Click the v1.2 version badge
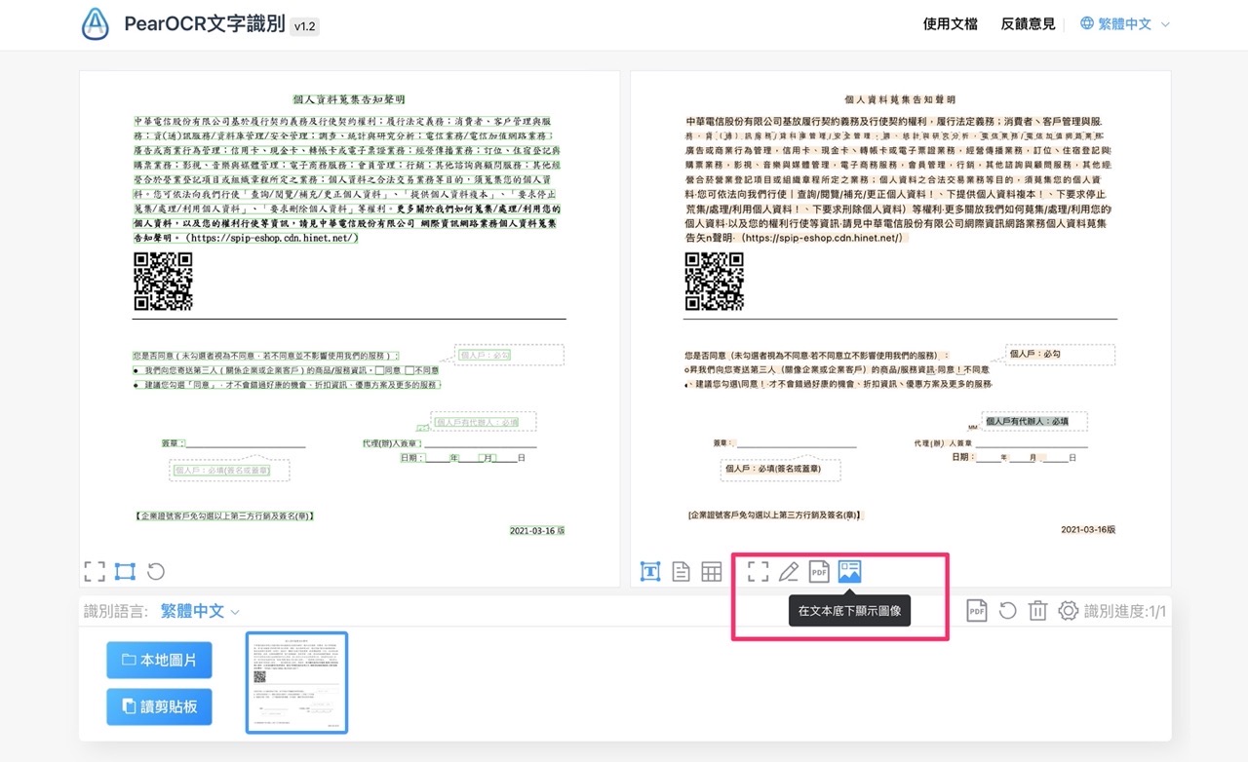Viewport: 1248px width, 762px height. [x=304, y=26]
